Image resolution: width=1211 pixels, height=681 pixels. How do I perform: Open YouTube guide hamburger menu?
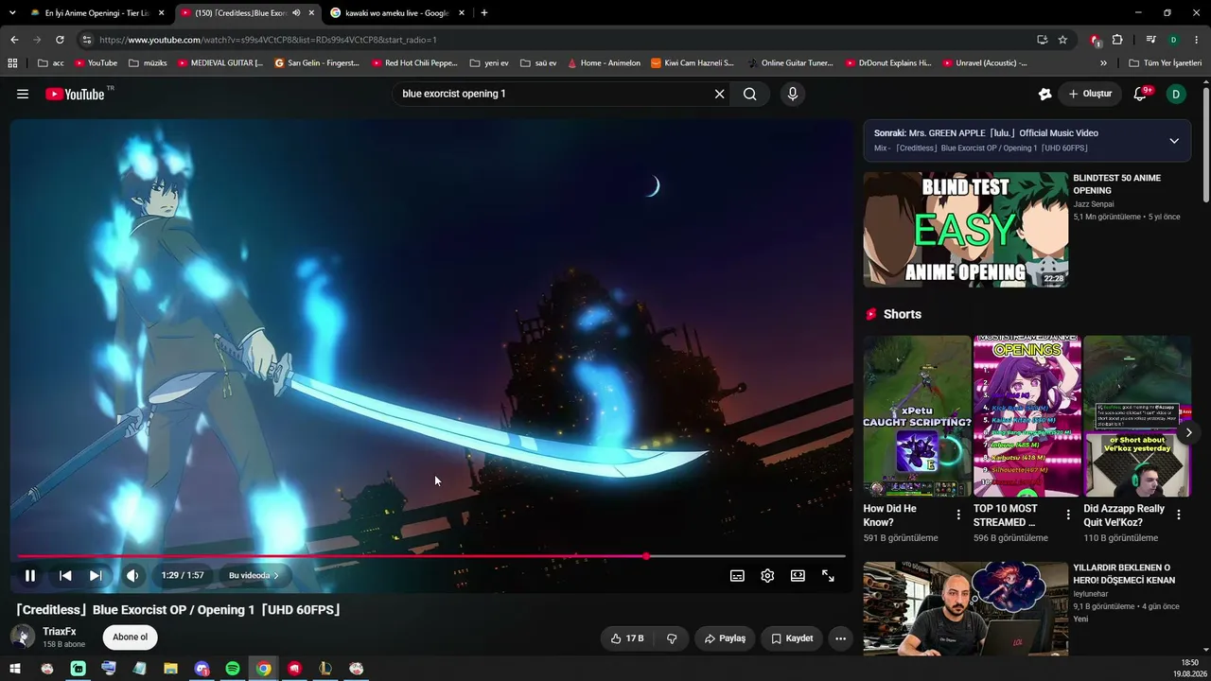tap(23, 94)
